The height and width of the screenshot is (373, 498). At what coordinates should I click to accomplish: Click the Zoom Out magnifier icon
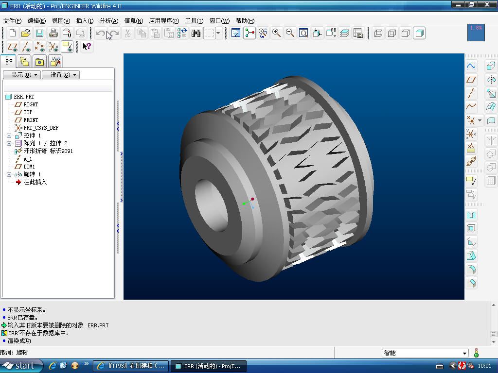[290, 33]
